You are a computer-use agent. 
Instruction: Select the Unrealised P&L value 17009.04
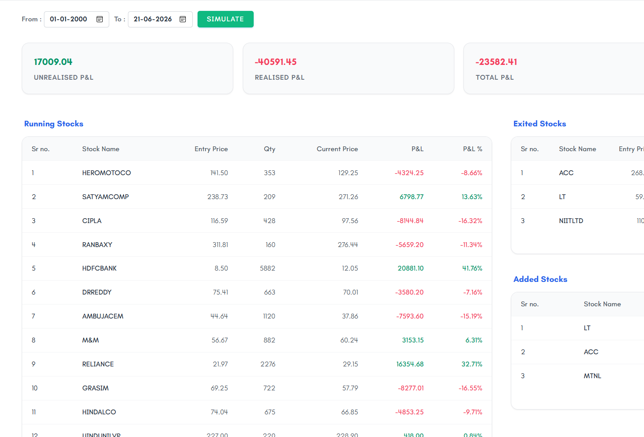[53, 62]
